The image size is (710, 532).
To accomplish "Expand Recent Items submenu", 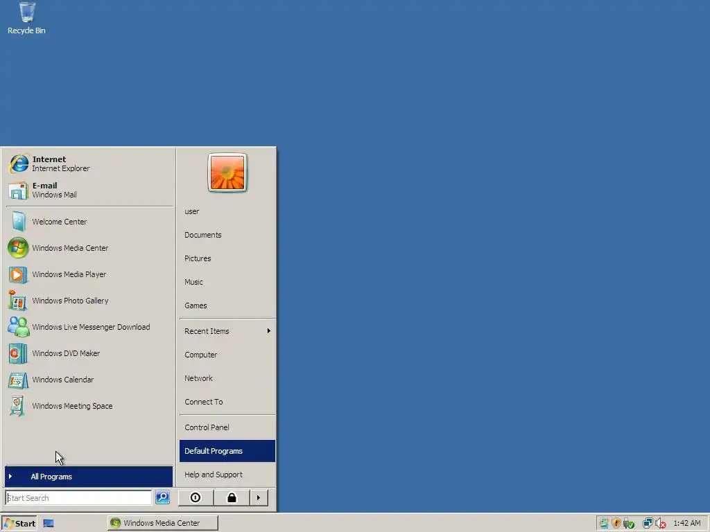I will [227, 331].
